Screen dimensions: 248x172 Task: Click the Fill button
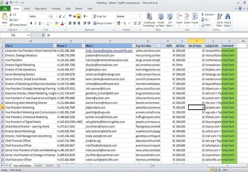click(x=205, y=20)
